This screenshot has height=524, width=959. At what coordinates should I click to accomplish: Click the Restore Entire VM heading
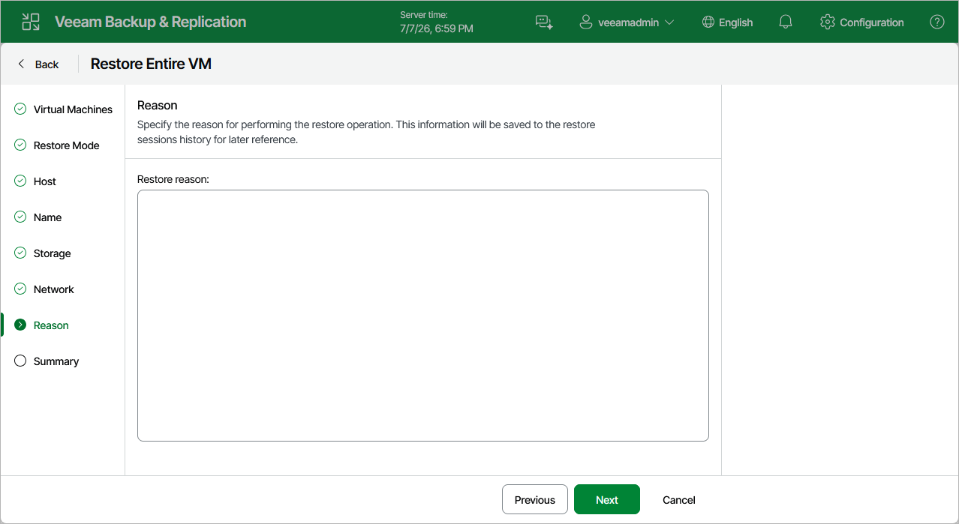[x=151, y=64]
